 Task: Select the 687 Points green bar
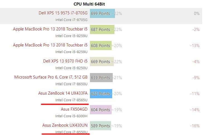coord(102,29)
